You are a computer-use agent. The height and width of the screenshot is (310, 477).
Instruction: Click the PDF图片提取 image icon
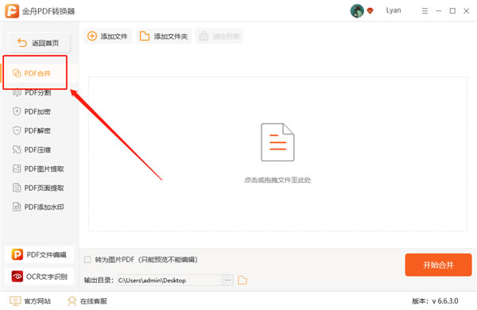[x=17, y=169]
